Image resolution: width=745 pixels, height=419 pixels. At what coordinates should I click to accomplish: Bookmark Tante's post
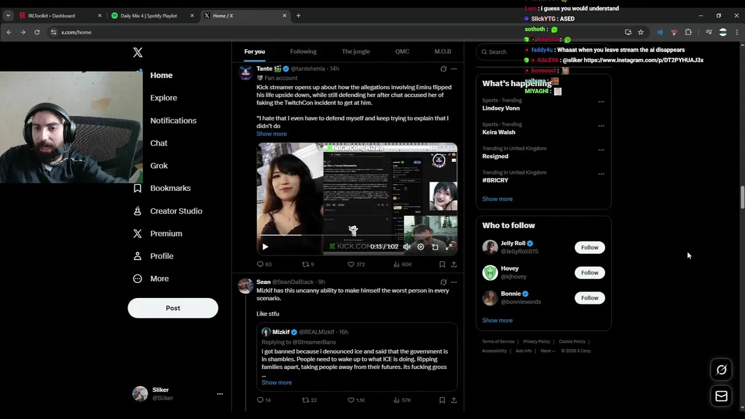[x=442, y=264]
